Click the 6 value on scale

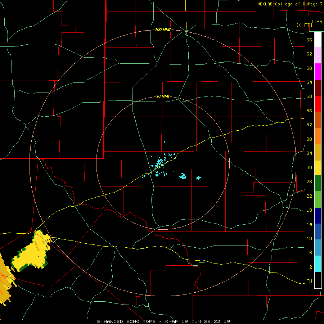(310, 253)
